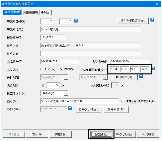Click help icon beside パスワード設定 button
The height and width of the screenshot is (141, 162).
tap(152, 20)
